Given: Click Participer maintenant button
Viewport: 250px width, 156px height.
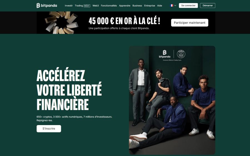Looking at the screenshot, I should tap(189, 23).
